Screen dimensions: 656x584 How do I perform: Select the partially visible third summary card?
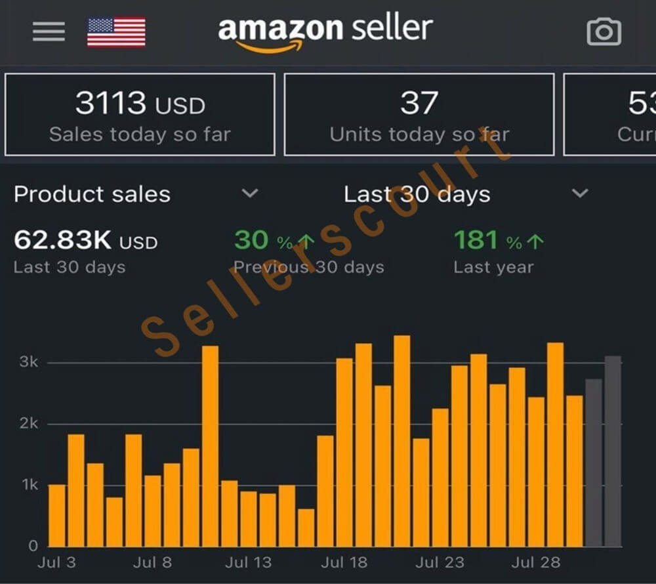[x=610, y=114]
